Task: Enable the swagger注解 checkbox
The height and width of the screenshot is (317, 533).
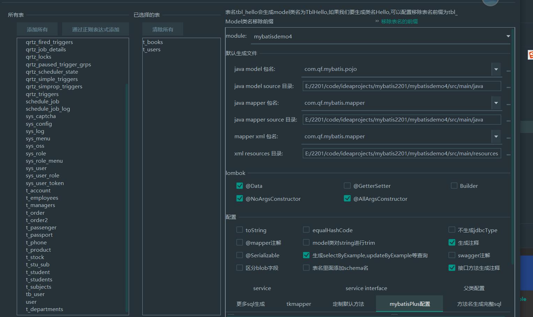Action: [452, 255]
